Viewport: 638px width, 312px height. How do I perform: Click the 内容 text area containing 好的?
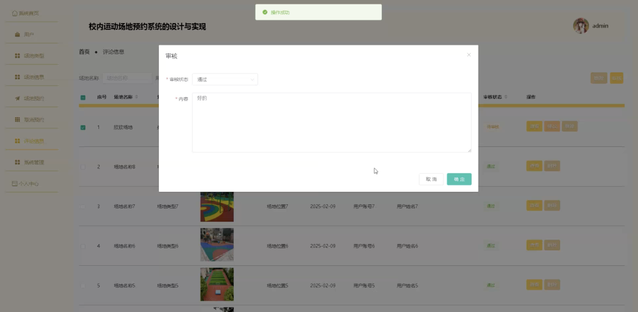click(331, 123)
